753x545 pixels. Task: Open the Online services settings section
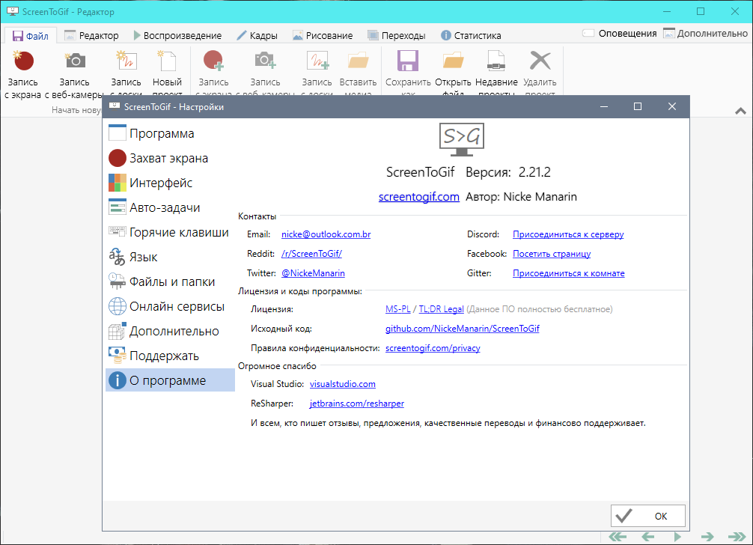[177, 306]
